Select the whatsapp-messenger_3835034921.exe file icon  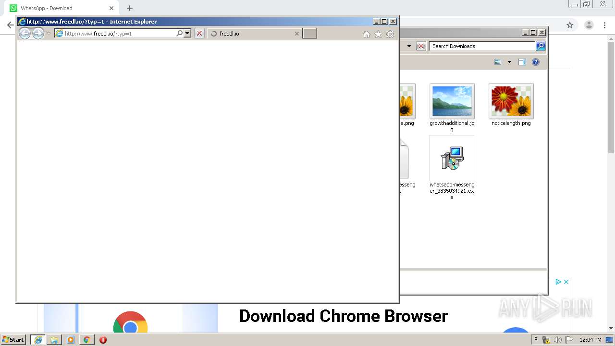452,158
